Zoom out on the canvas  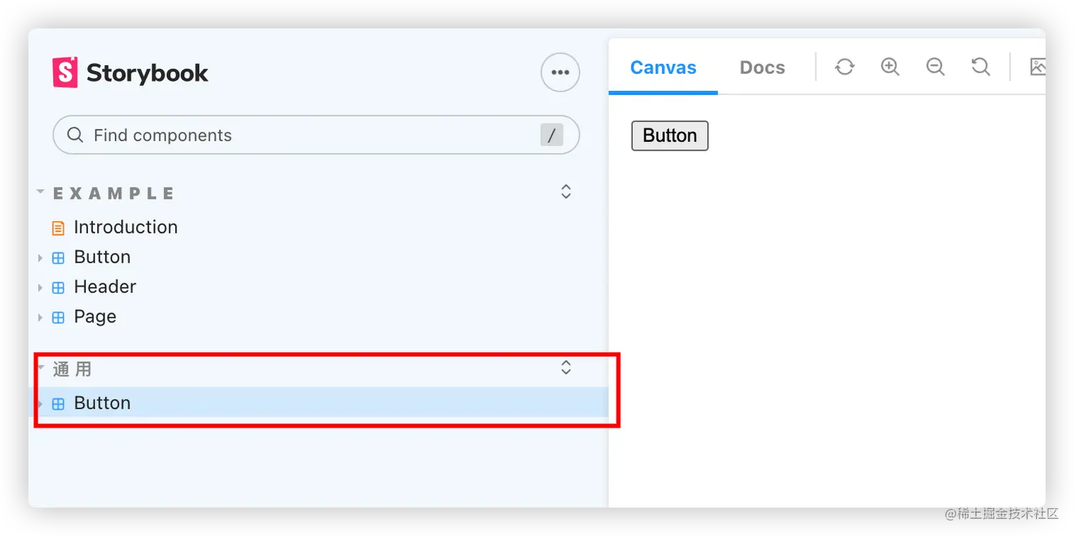[935, 67]
